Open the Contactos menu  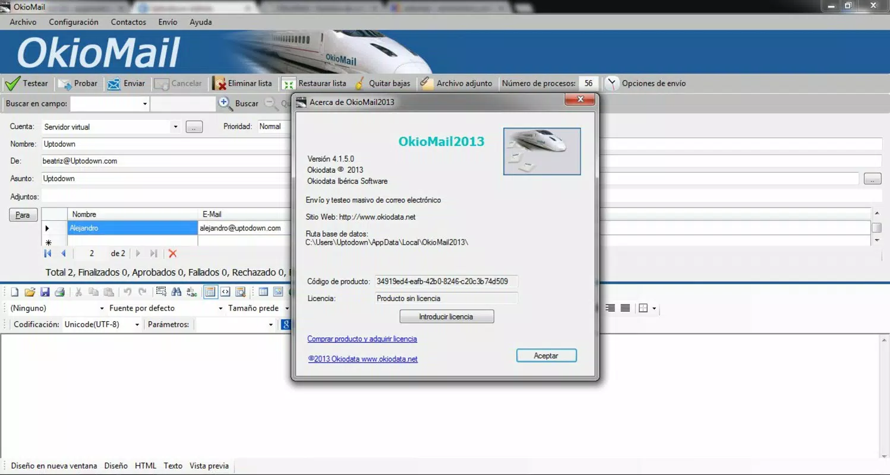128,22
